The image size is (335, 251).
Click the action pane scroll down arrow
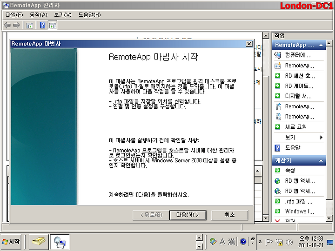[329, 218]
